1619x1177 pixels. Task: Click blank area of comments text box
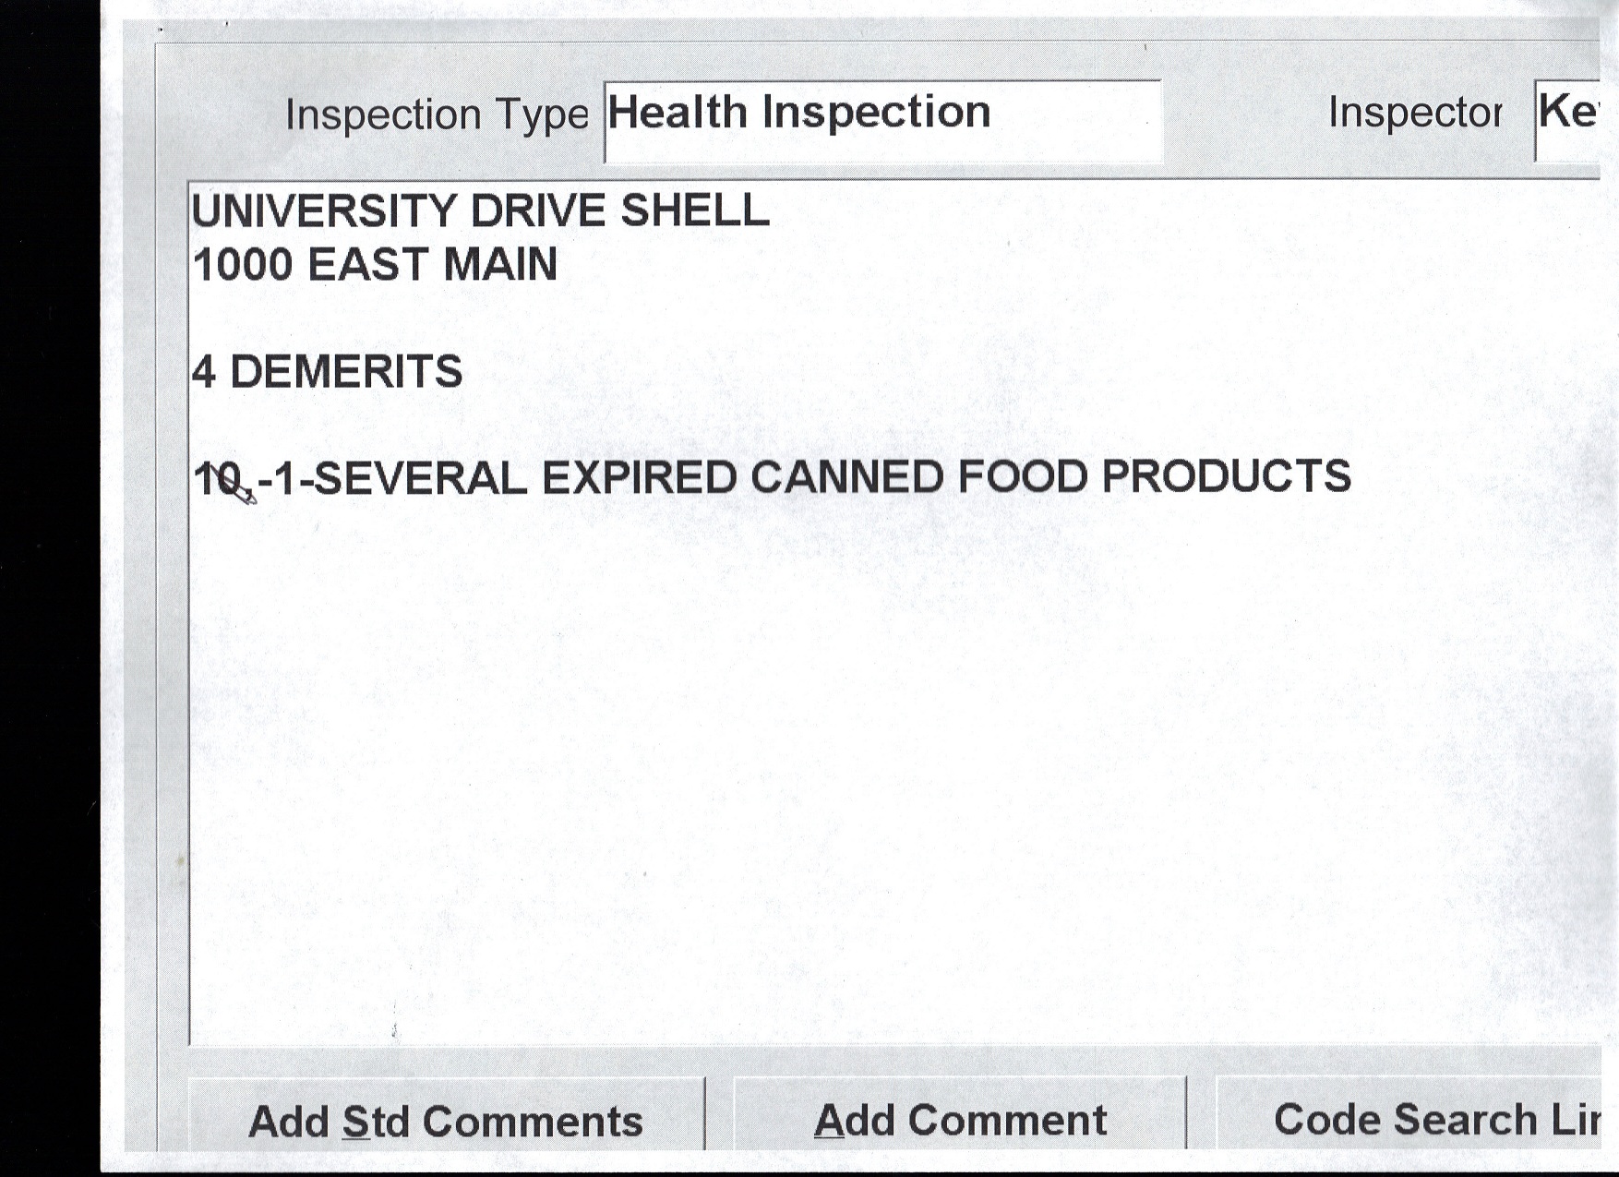point(831,757)
